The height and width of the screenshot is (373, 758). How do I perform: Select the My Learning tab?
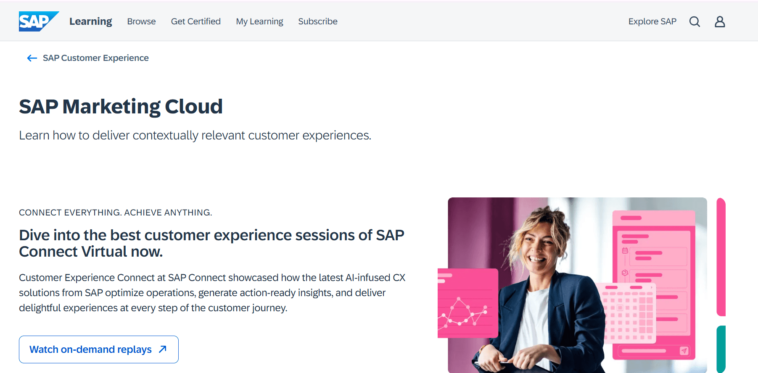click(x=259, y=21)
